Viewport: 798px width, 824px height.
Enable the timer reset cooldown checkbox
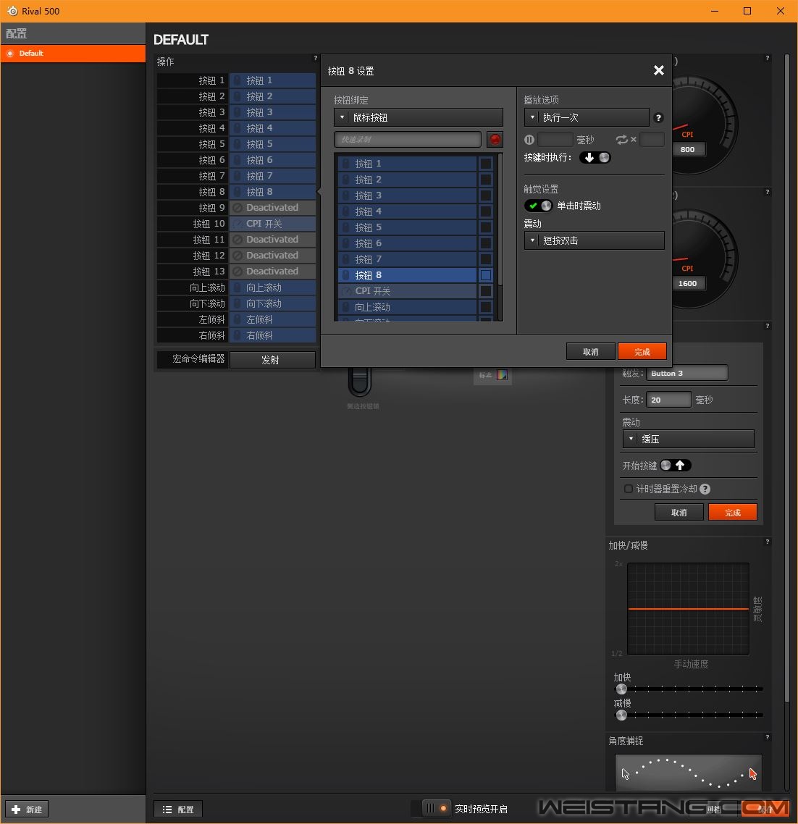629,489
